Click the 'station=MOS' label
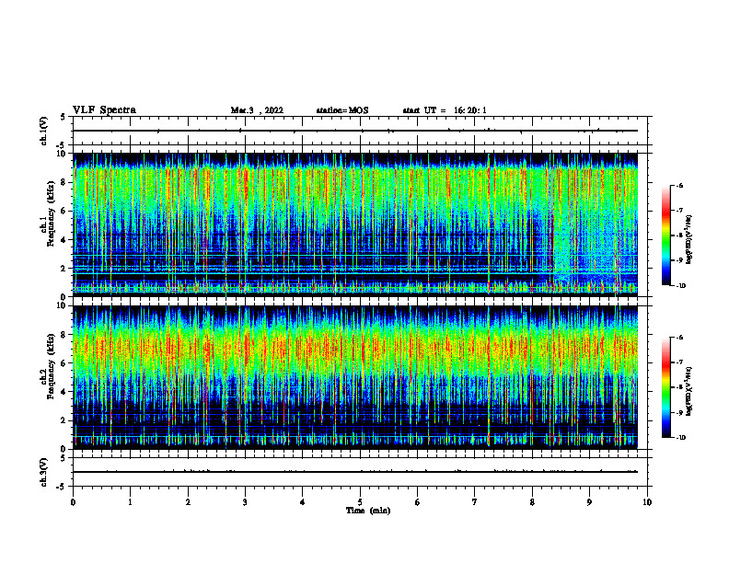This screenshot has height=563, width=729. (342, 110)
